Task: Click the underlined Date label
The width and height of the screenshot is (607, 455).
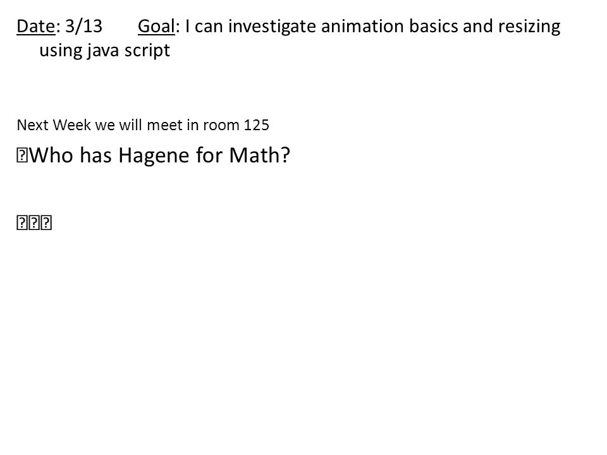Action: coord(36,27)
